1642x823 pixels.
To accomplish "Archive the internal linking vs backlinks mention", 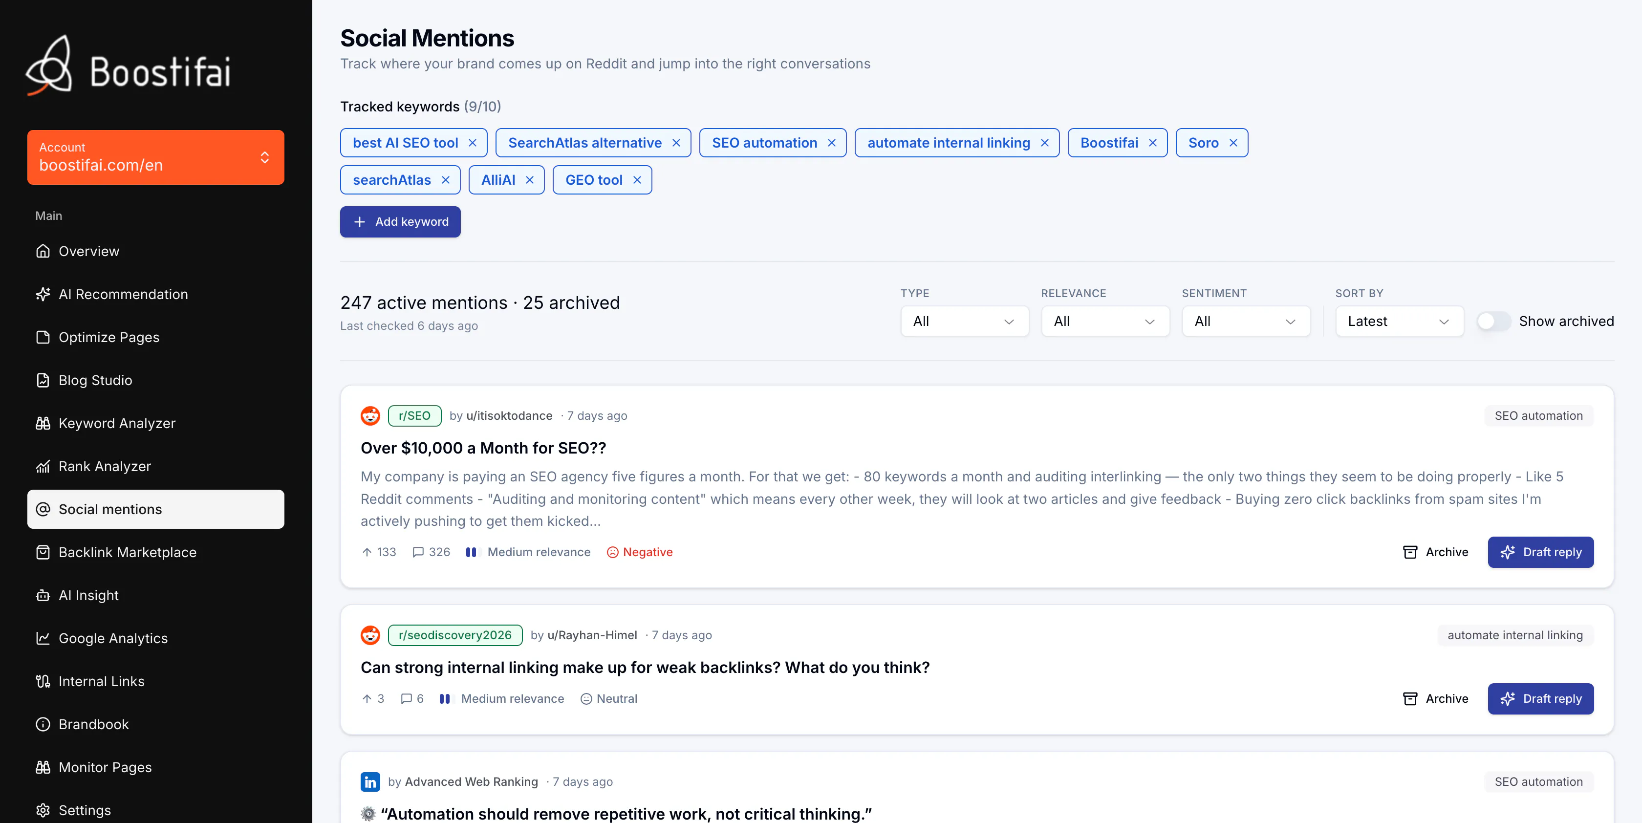I will [x=1435, y=699].
